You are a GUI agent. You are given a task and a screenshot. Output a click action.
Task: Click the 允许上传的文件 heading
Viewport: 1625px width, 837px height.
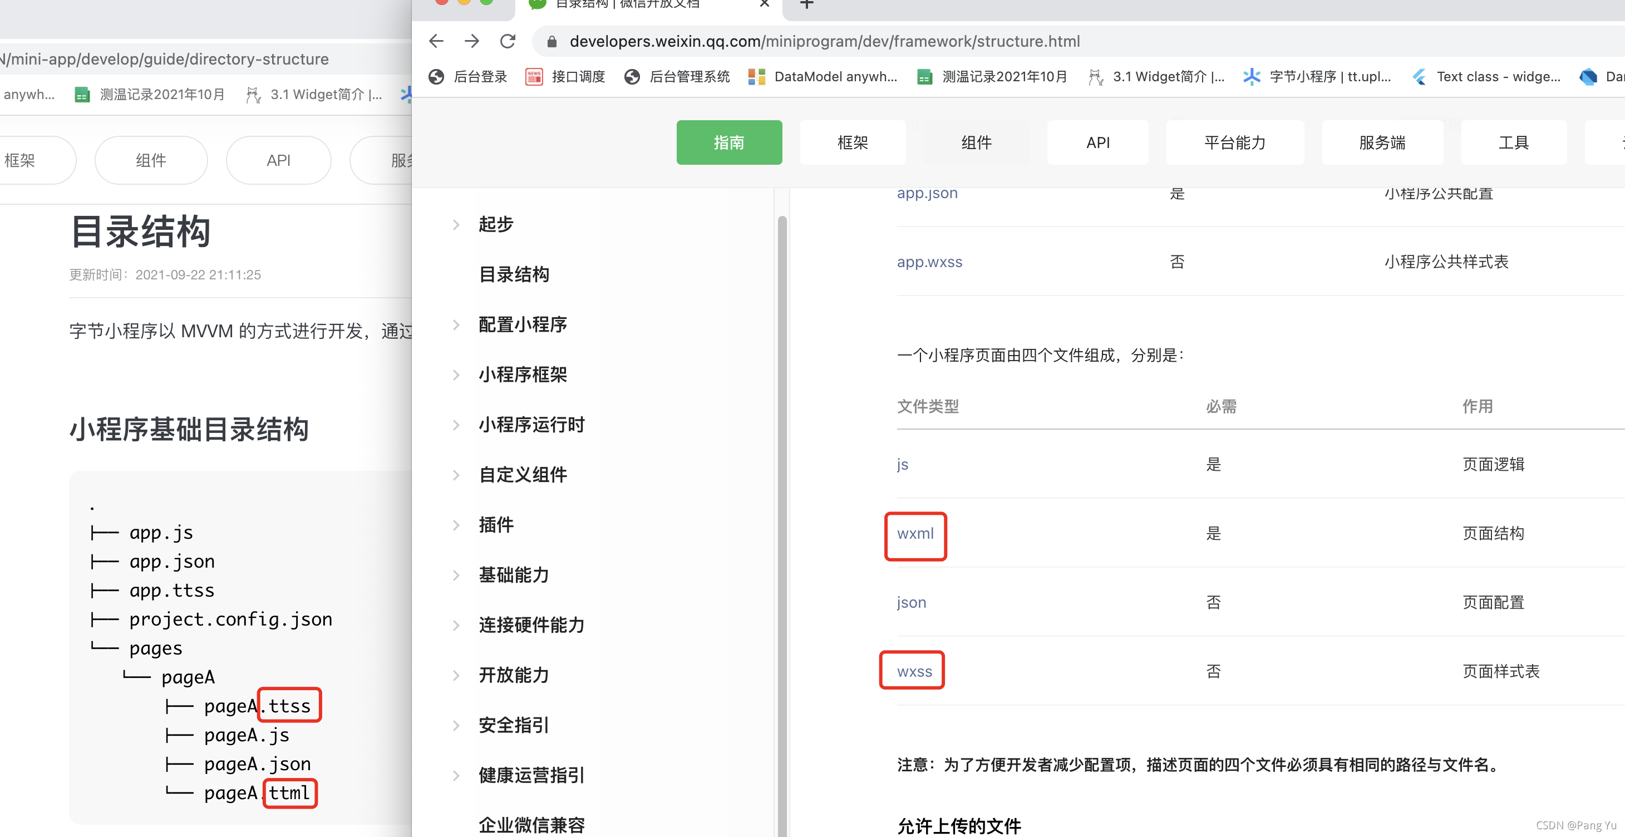click(958, 826)
